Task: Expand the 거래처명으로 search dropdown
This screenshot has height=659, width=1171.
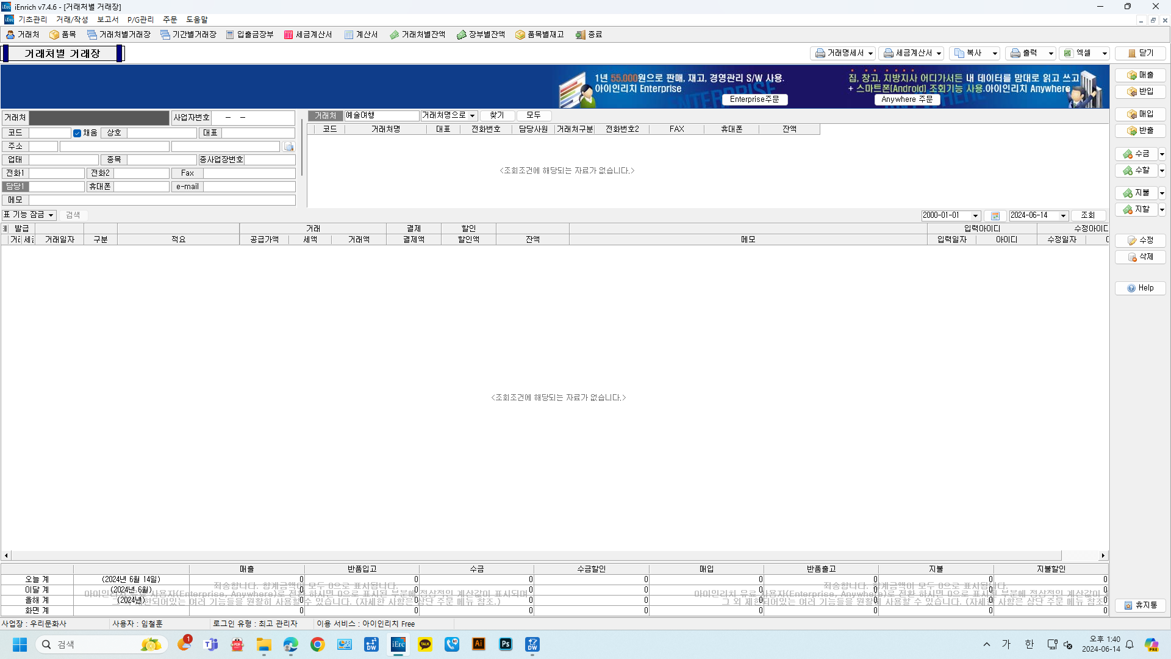Action: (472, 116)
